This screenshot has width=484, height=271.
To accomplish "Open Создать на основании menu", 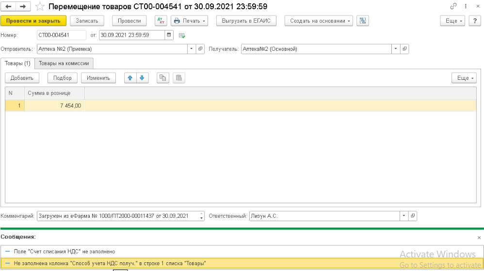I will (319, 21).
